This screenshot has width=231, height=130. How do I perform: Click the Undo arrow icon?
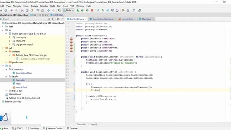click(12, 10)
